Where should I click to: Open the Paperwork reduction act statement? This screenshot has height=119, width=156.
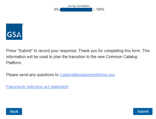pos(37,87)
